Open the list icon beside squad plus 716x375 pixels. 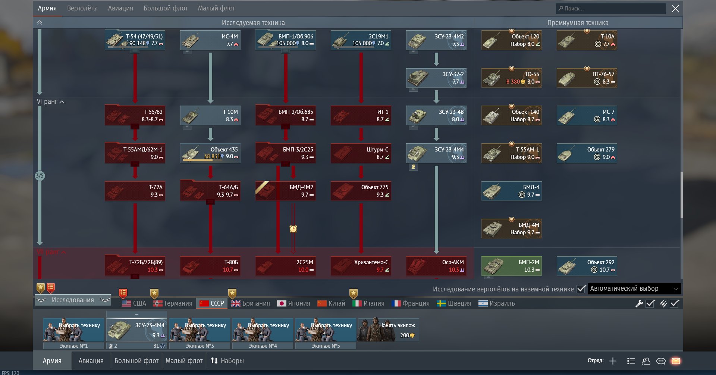coord(631,361)
